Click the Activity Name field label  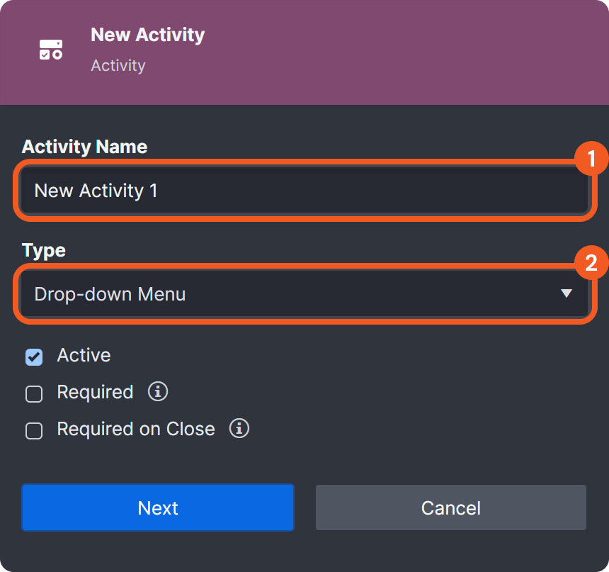[84, 147]
